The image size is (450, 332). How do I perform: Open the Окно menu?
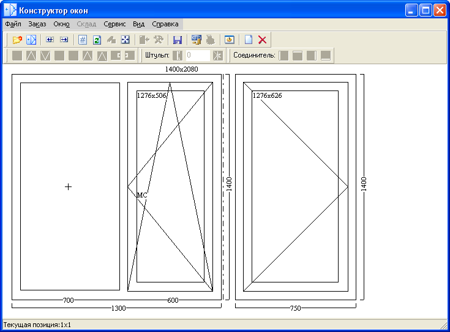coord(61,24)
